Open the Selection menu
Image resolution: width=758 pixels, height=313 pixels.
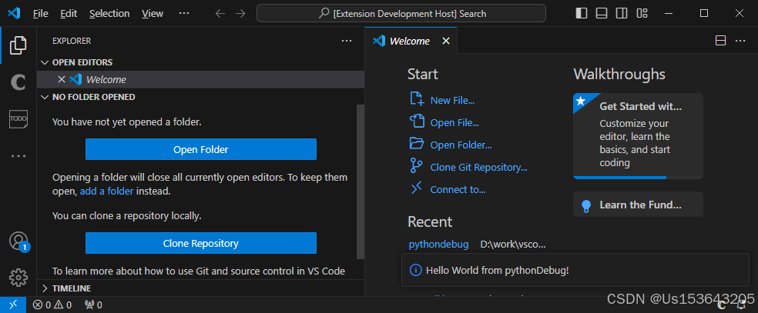(109, 13)
